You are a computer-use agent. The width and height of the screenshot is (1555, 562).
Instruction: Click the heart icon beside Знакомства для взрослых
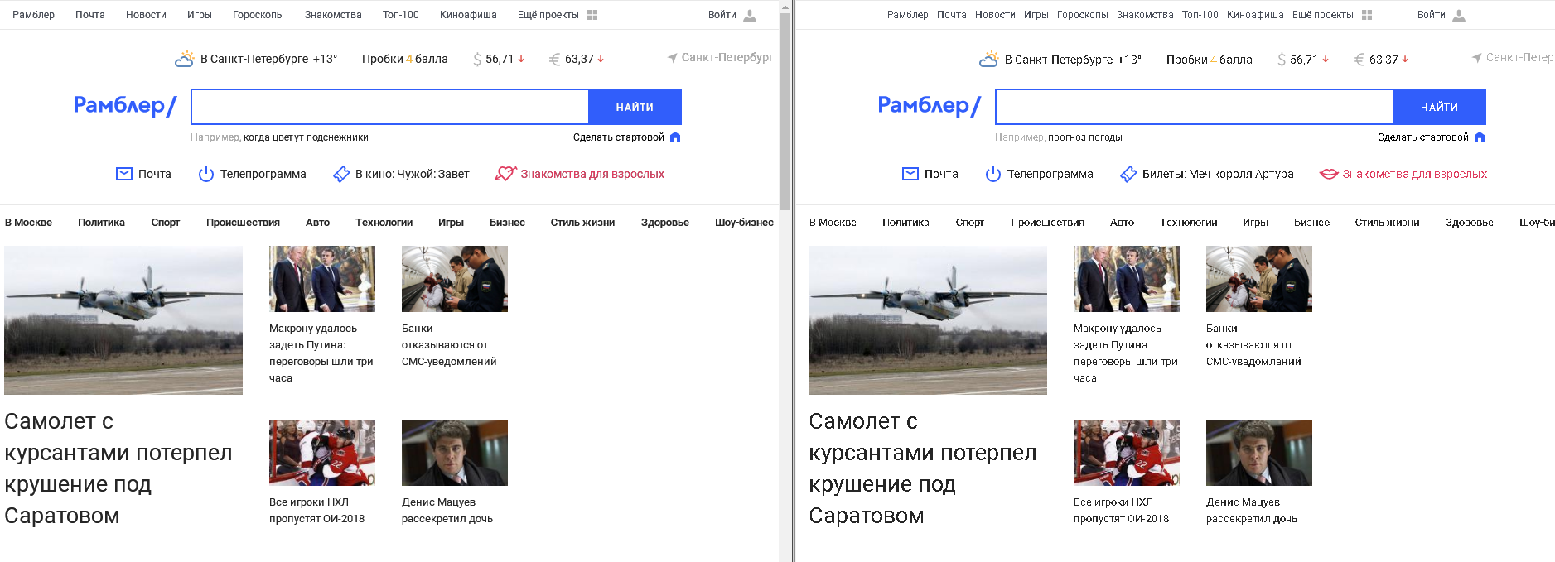(505, 174)
